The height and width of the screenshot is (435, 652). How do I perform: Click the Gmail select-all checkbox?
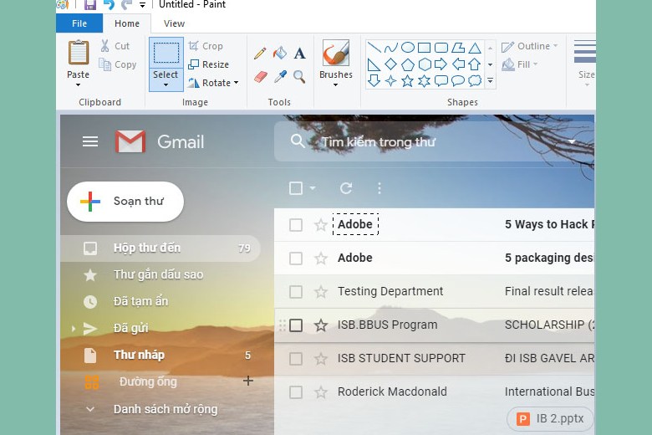pos(296,188)
